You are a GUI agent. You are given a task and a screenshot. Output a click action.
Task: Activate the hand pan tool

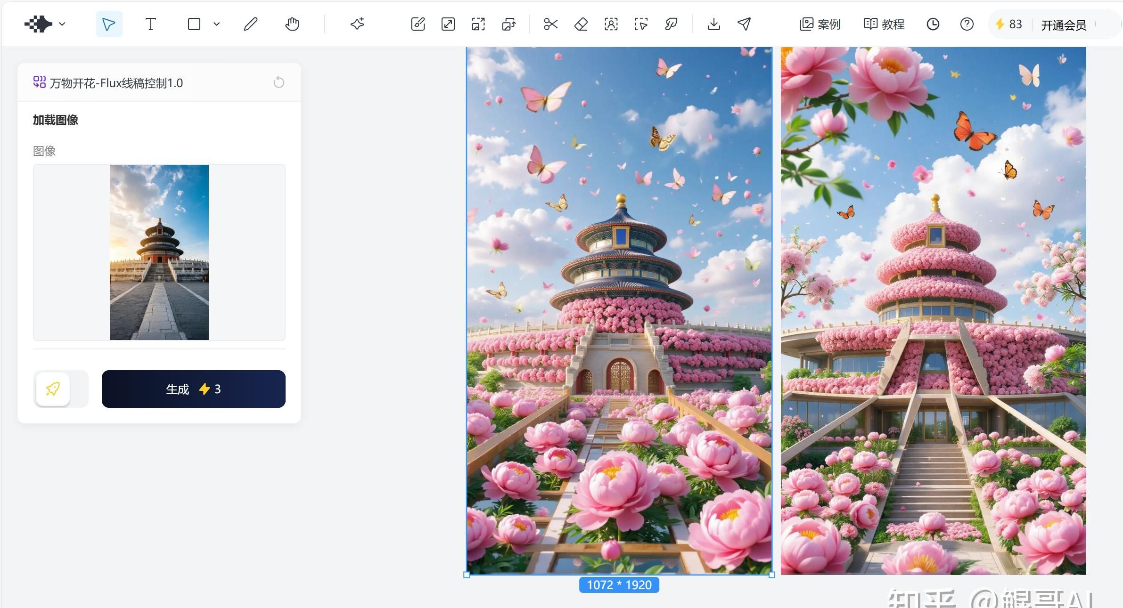click(292, 24)
